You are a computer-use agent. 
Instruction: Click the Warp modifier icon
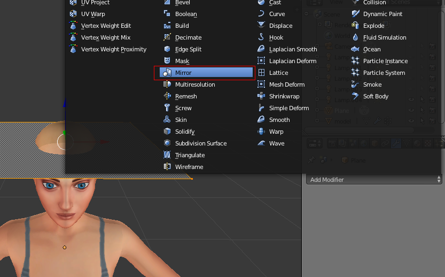(261, 132)
